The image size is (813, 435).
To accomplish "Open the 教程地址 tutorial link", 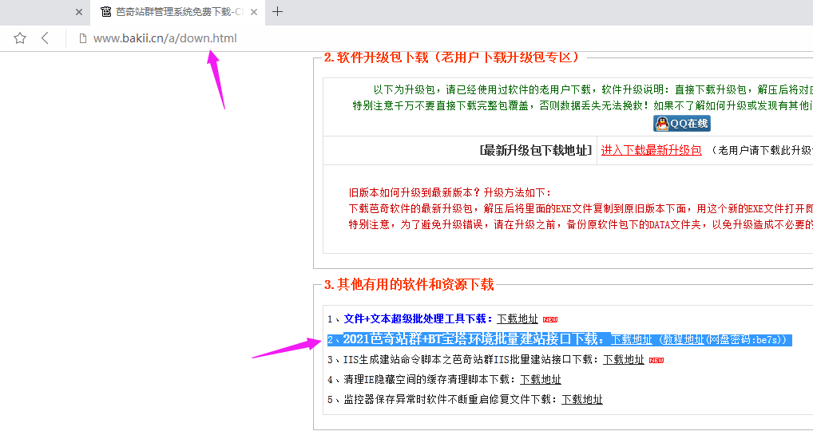I will 684,339.
